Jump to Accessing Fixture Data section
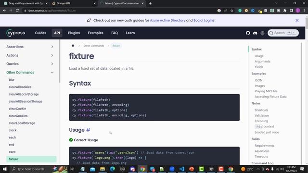The width and height of the screenshot is (308, 173). [270, 97]
